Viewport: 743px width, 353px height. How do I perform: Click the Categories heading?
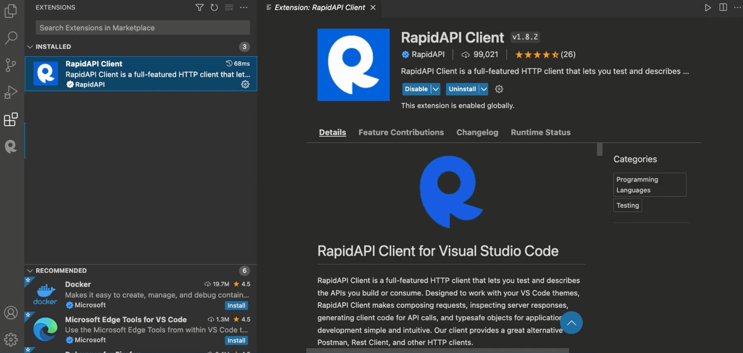(635, 159)
